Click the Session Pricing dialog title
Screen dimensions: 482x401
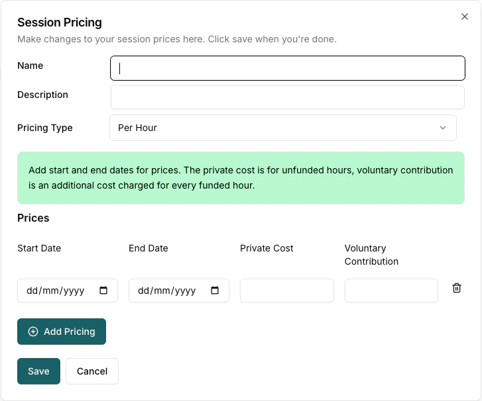(x=60, y=22)
